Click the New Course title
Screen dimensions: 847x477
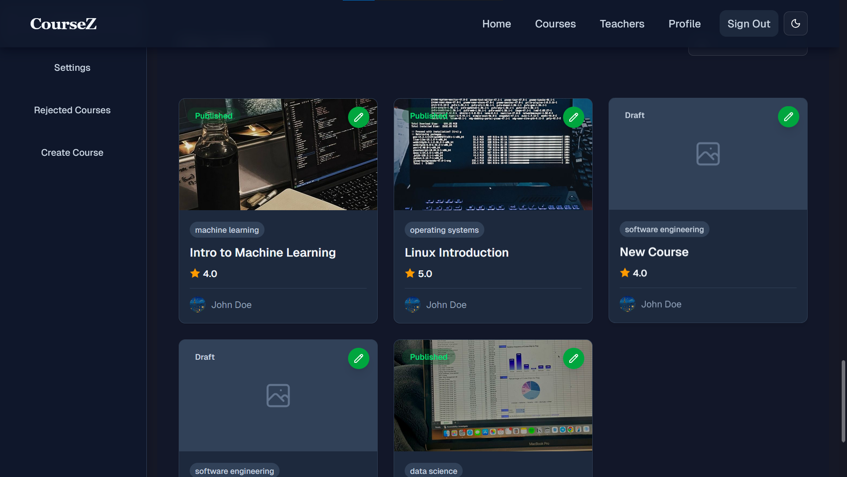(x=654, y=252)
